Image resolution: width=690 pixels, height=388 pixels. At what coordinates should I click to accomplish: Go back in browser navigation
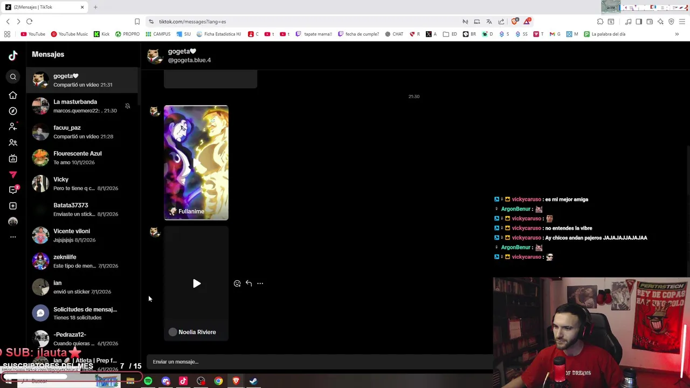tap(8, 22)
